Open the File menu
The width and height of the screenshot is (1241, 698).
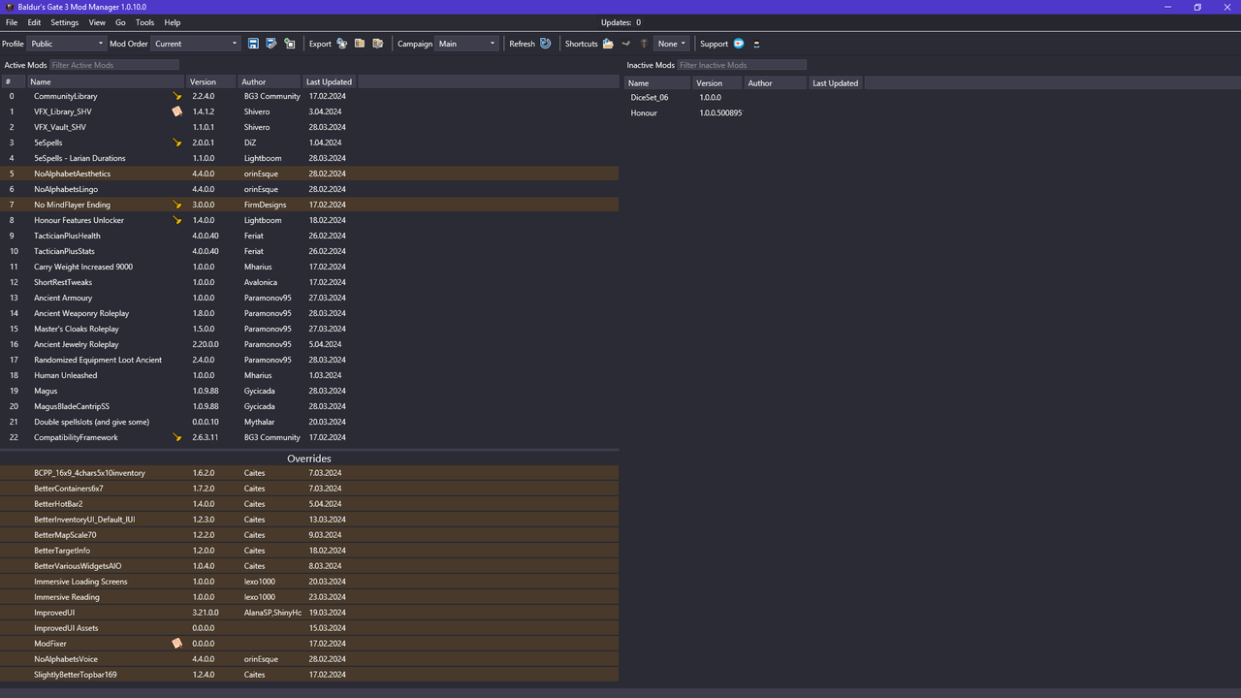(12, 22)
